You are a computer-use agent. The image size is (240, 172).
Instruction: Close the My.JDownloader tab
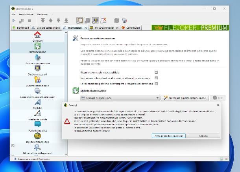coord(117,28)
